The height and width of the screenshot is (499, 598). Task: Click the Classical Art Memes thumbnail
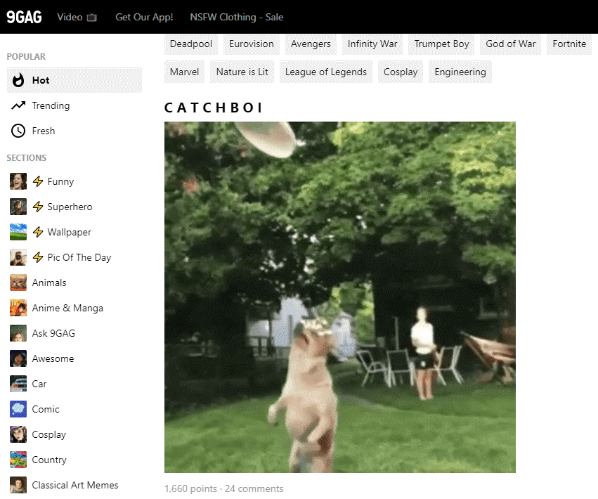[18, 485]
